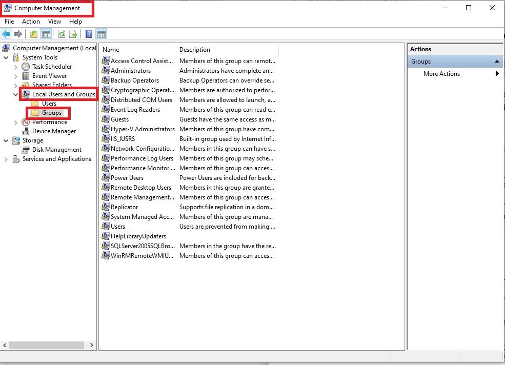Collapse the Storage tree node
This screenshot has width=505, height=365.
[x=6, y=141]
